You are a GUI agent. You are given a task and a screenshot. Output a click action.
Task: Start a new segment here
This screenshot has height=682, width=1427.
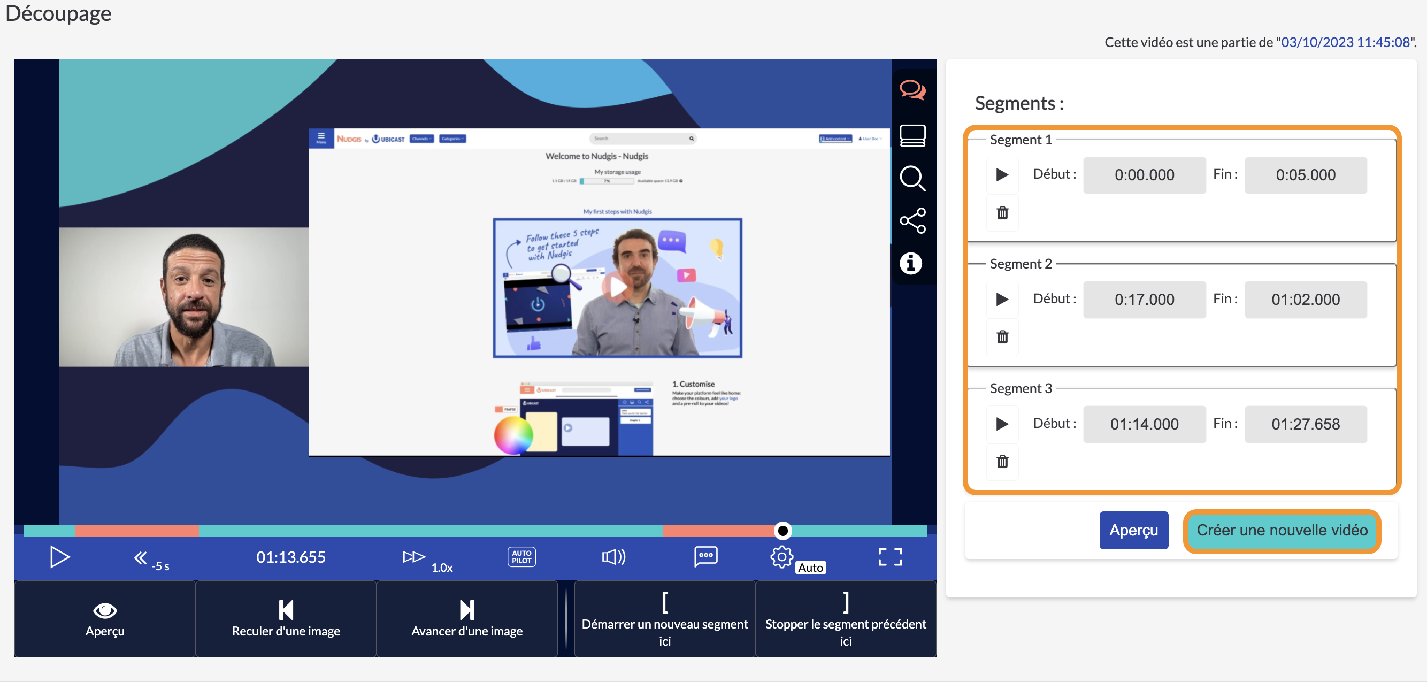click(x=665, y=619)
